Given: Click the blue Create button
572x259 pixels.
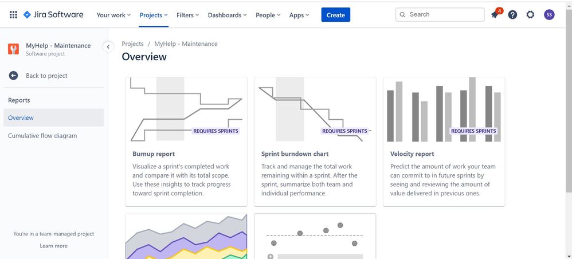Looking at the screenshot, I should tap(336, 15).
